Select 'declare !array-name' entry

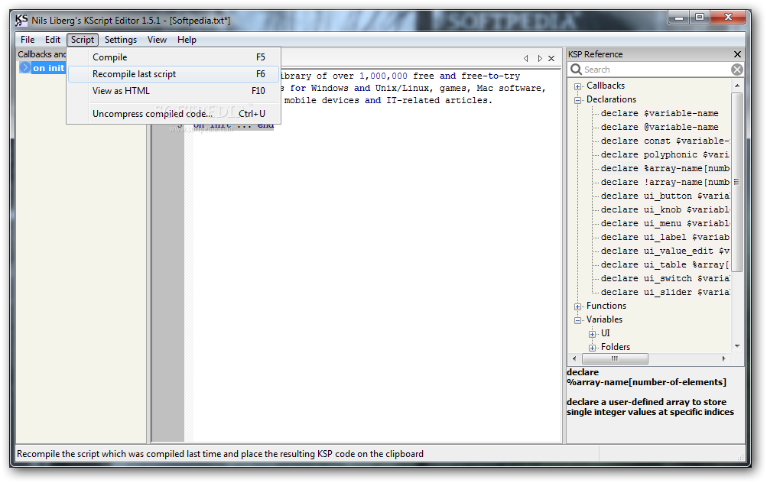pyautogui.click(x=665, y=182)
